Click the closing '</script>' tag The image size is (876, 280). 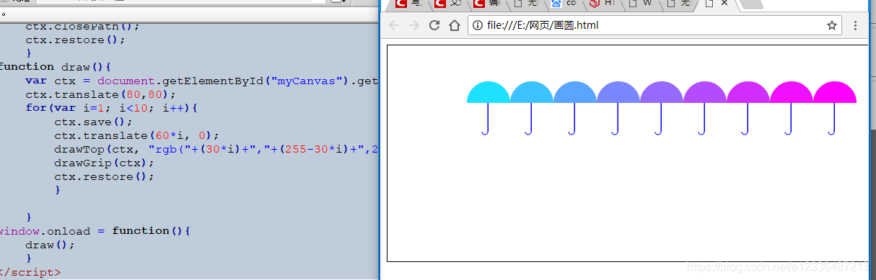click(x=30, y=272)
